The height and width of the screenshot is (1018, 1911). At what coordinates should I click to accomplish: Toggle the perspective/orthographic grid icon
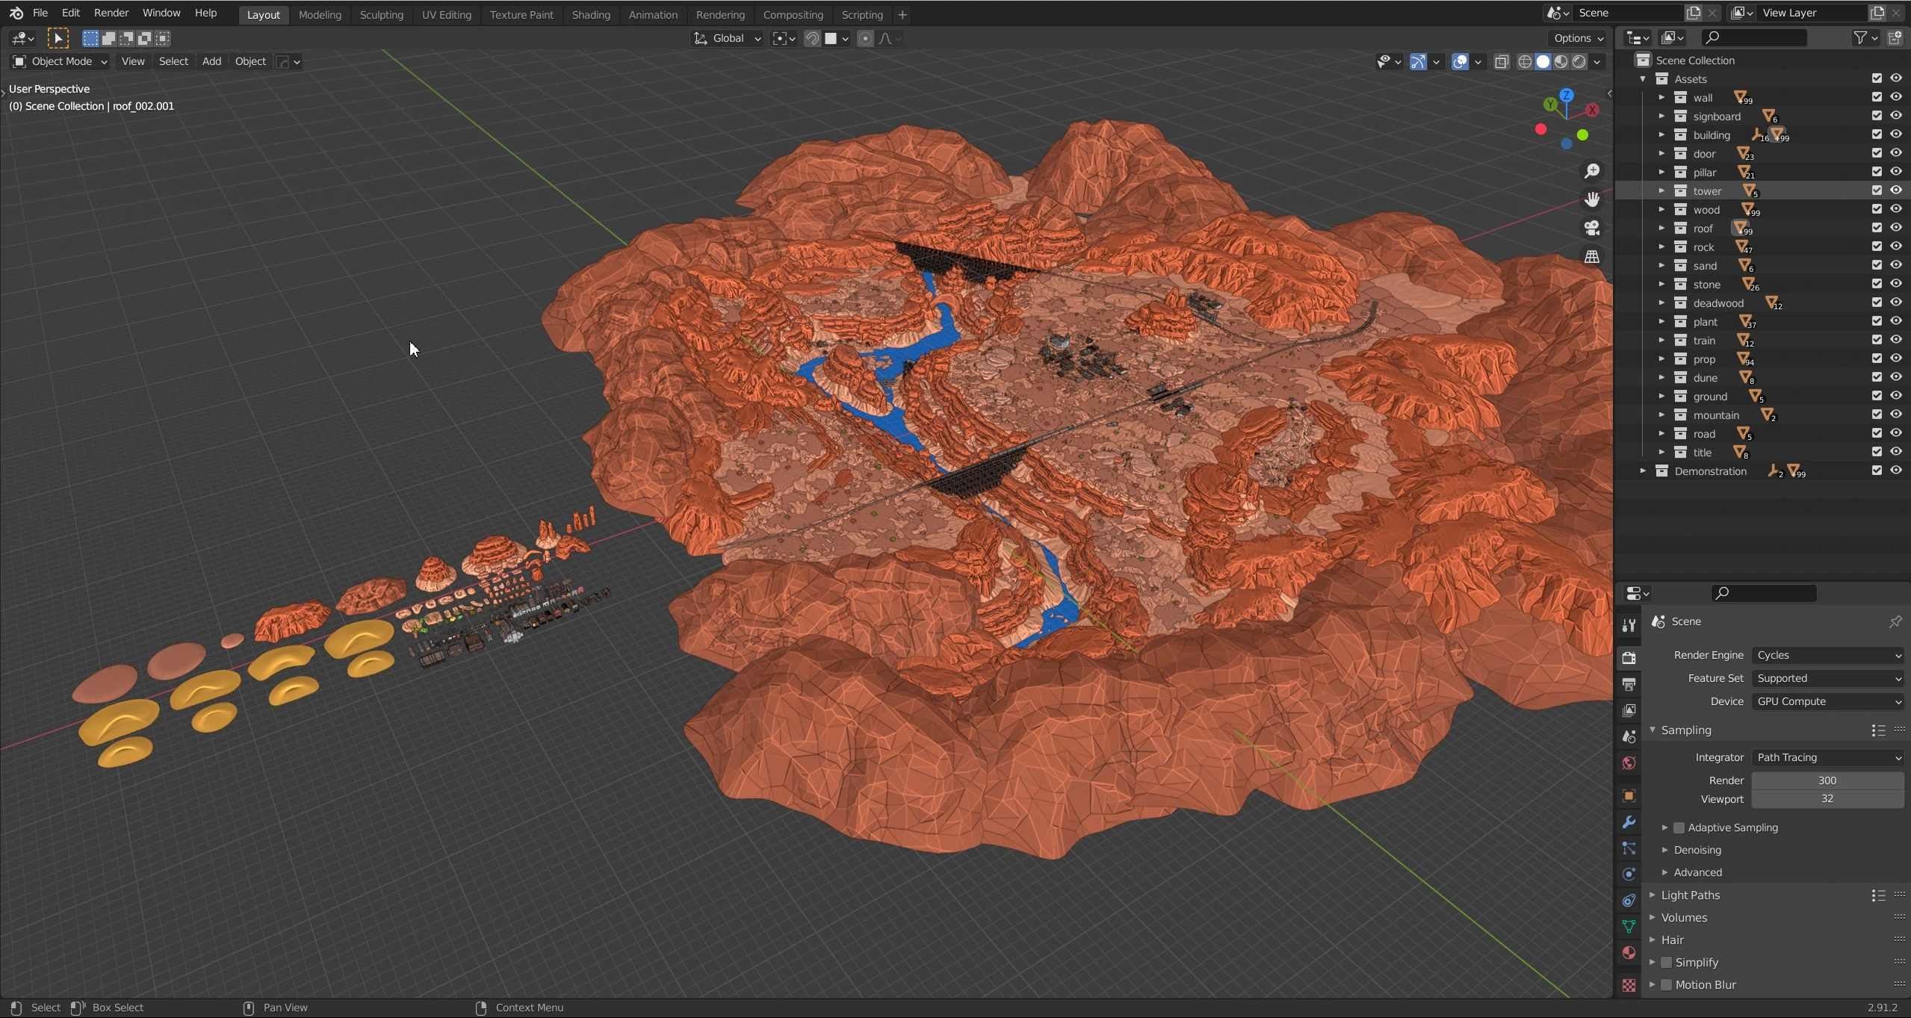coord(1592,256)
